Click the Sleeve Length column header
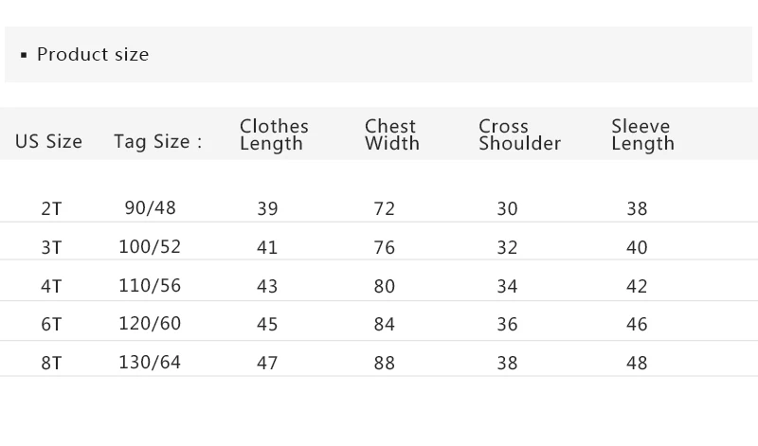This screenshot has width=758, height=446. click(x=642, y=134)
